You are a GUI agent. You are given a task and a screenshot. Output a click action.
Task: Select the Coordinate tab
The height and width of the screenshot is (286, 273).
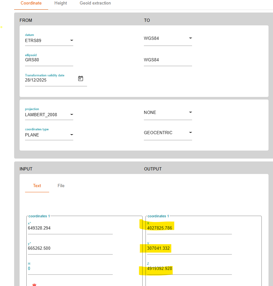pos(31,3)
